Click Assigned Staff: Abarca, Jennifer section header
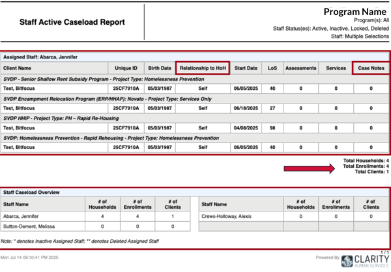 pos(40,57)
